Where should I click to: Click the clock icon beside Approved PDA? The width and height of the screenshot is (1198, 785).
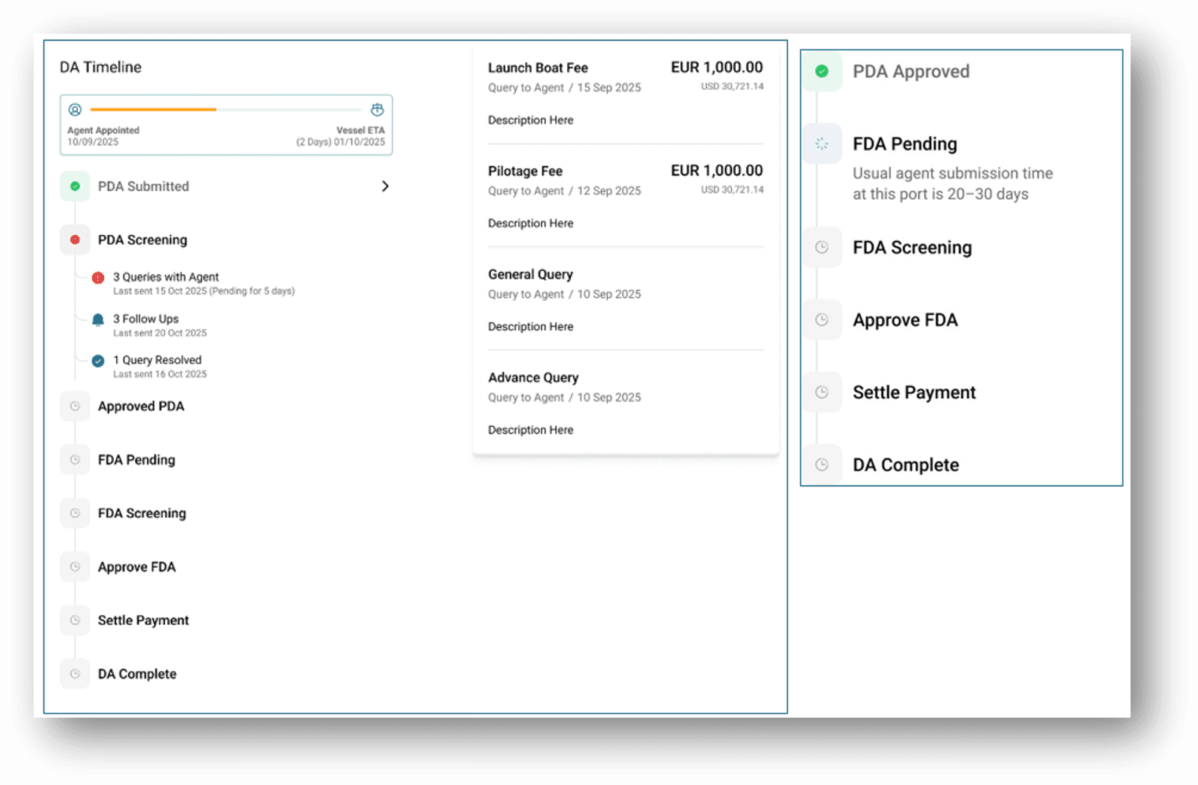(75, 406)
